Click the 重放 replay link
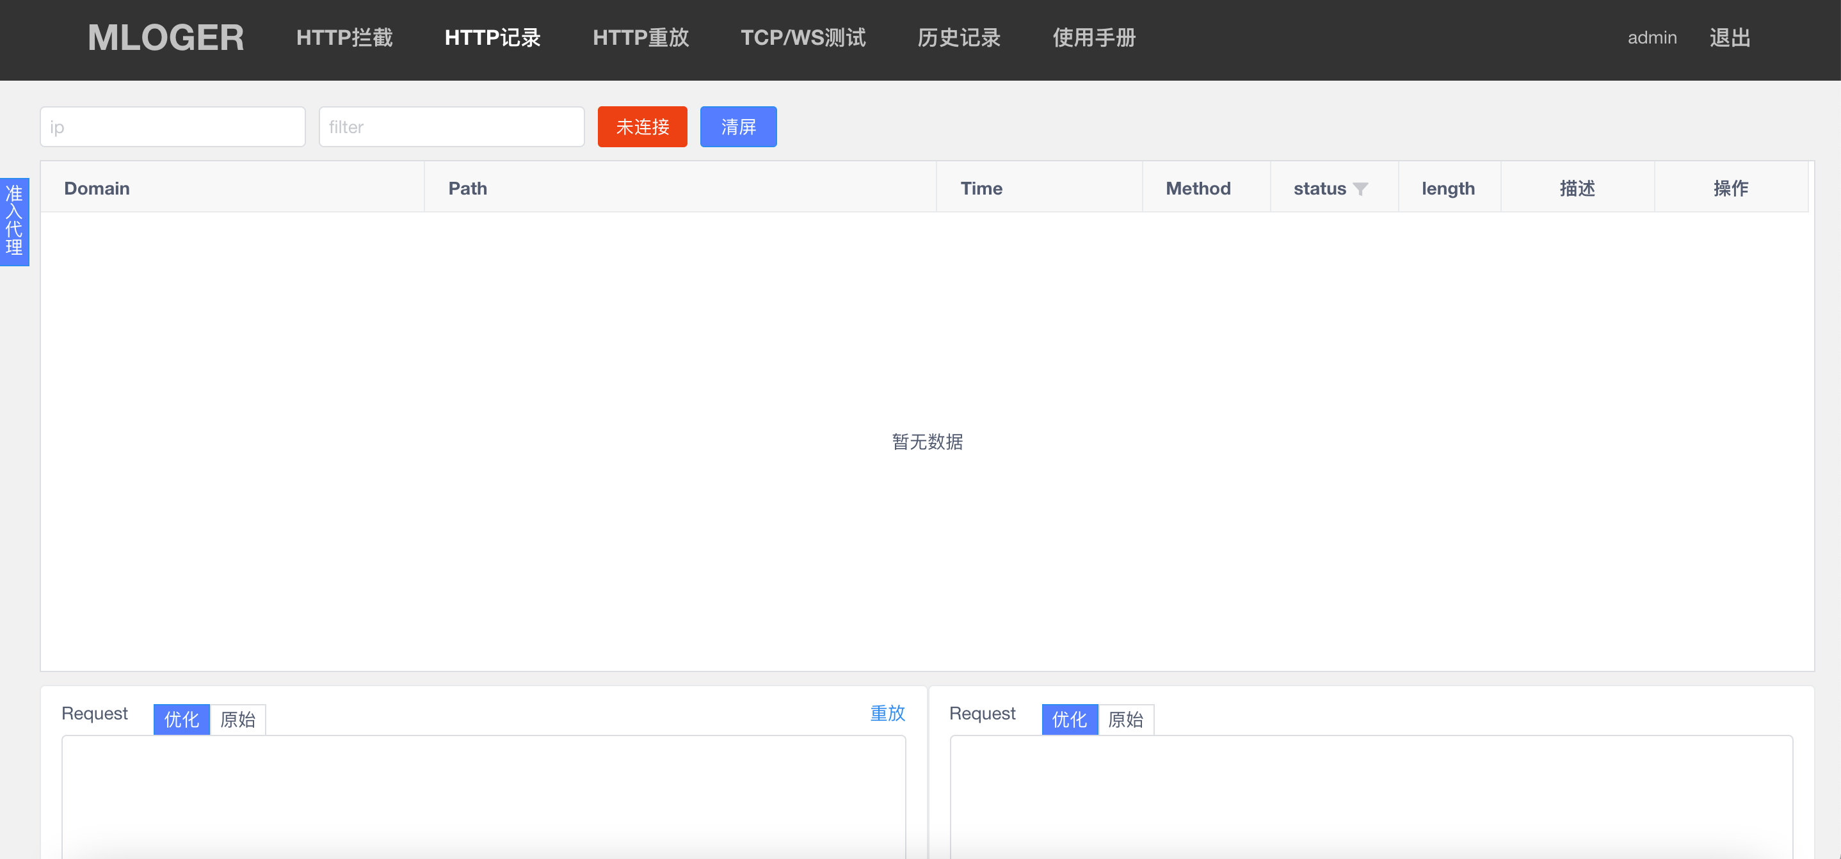The height and width of the screenshot is (859, 1841). (887, 712)
